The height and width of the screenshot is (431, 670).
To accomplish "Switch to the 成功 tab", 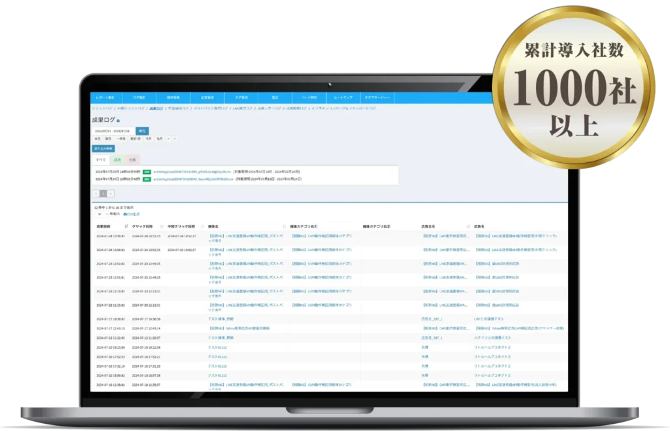I will pyautogui.click(x=117, y=159).
